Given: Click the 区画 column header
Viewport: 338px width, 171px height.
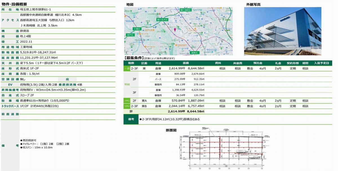Looking at the screenshot, I should (144, 63).
